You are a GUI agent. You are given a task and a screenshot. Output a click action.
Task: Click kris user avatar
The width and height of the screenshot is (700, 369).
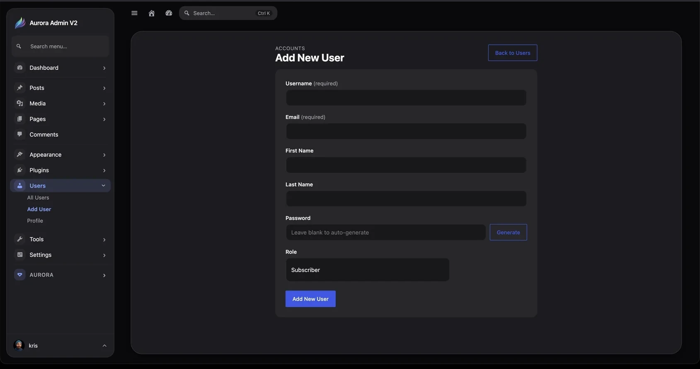click(19, 345)
